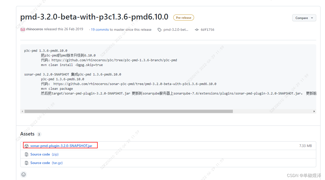Open commit 6df1756

207,29
